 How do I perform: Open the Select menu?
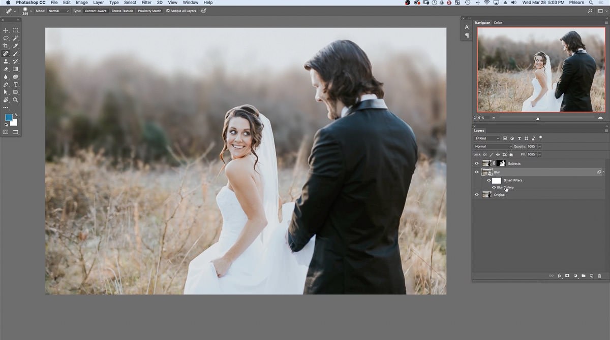tap(130, 3)
